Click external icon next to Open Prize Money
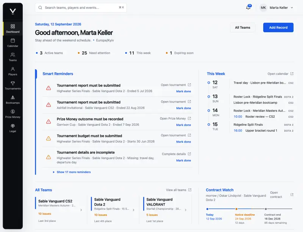The image size is (303, 232). tap(189, 118)
